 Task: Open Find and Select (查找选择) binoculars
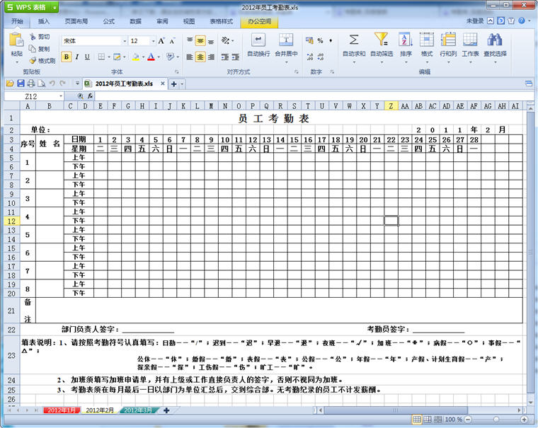click(495, 40)
